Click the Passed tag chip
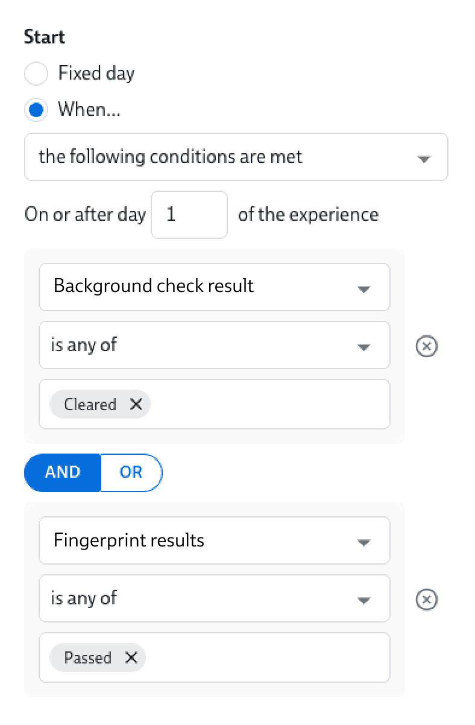 [x=87, y=657]
